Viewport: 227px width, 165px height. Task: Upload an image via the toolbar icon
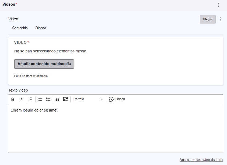(66, 99)
